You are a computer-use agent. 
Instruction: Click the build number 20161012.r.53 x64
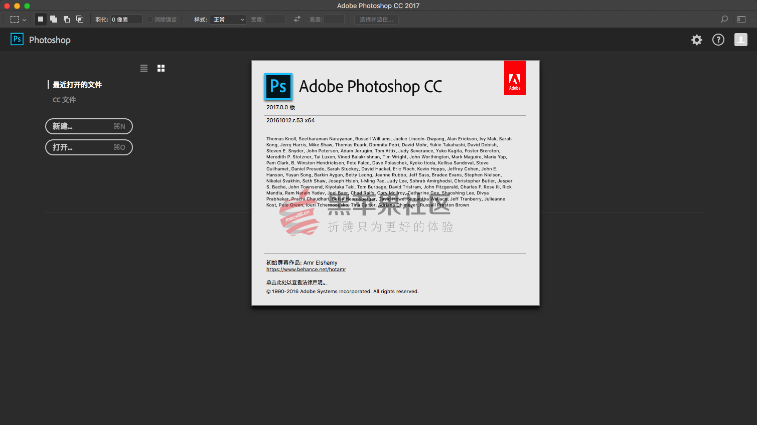pos(290,120)
